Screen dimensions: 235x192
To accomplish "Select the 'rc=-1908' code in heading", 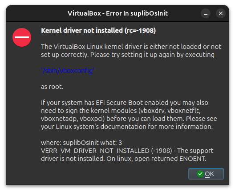I will [x=140, y=31].
